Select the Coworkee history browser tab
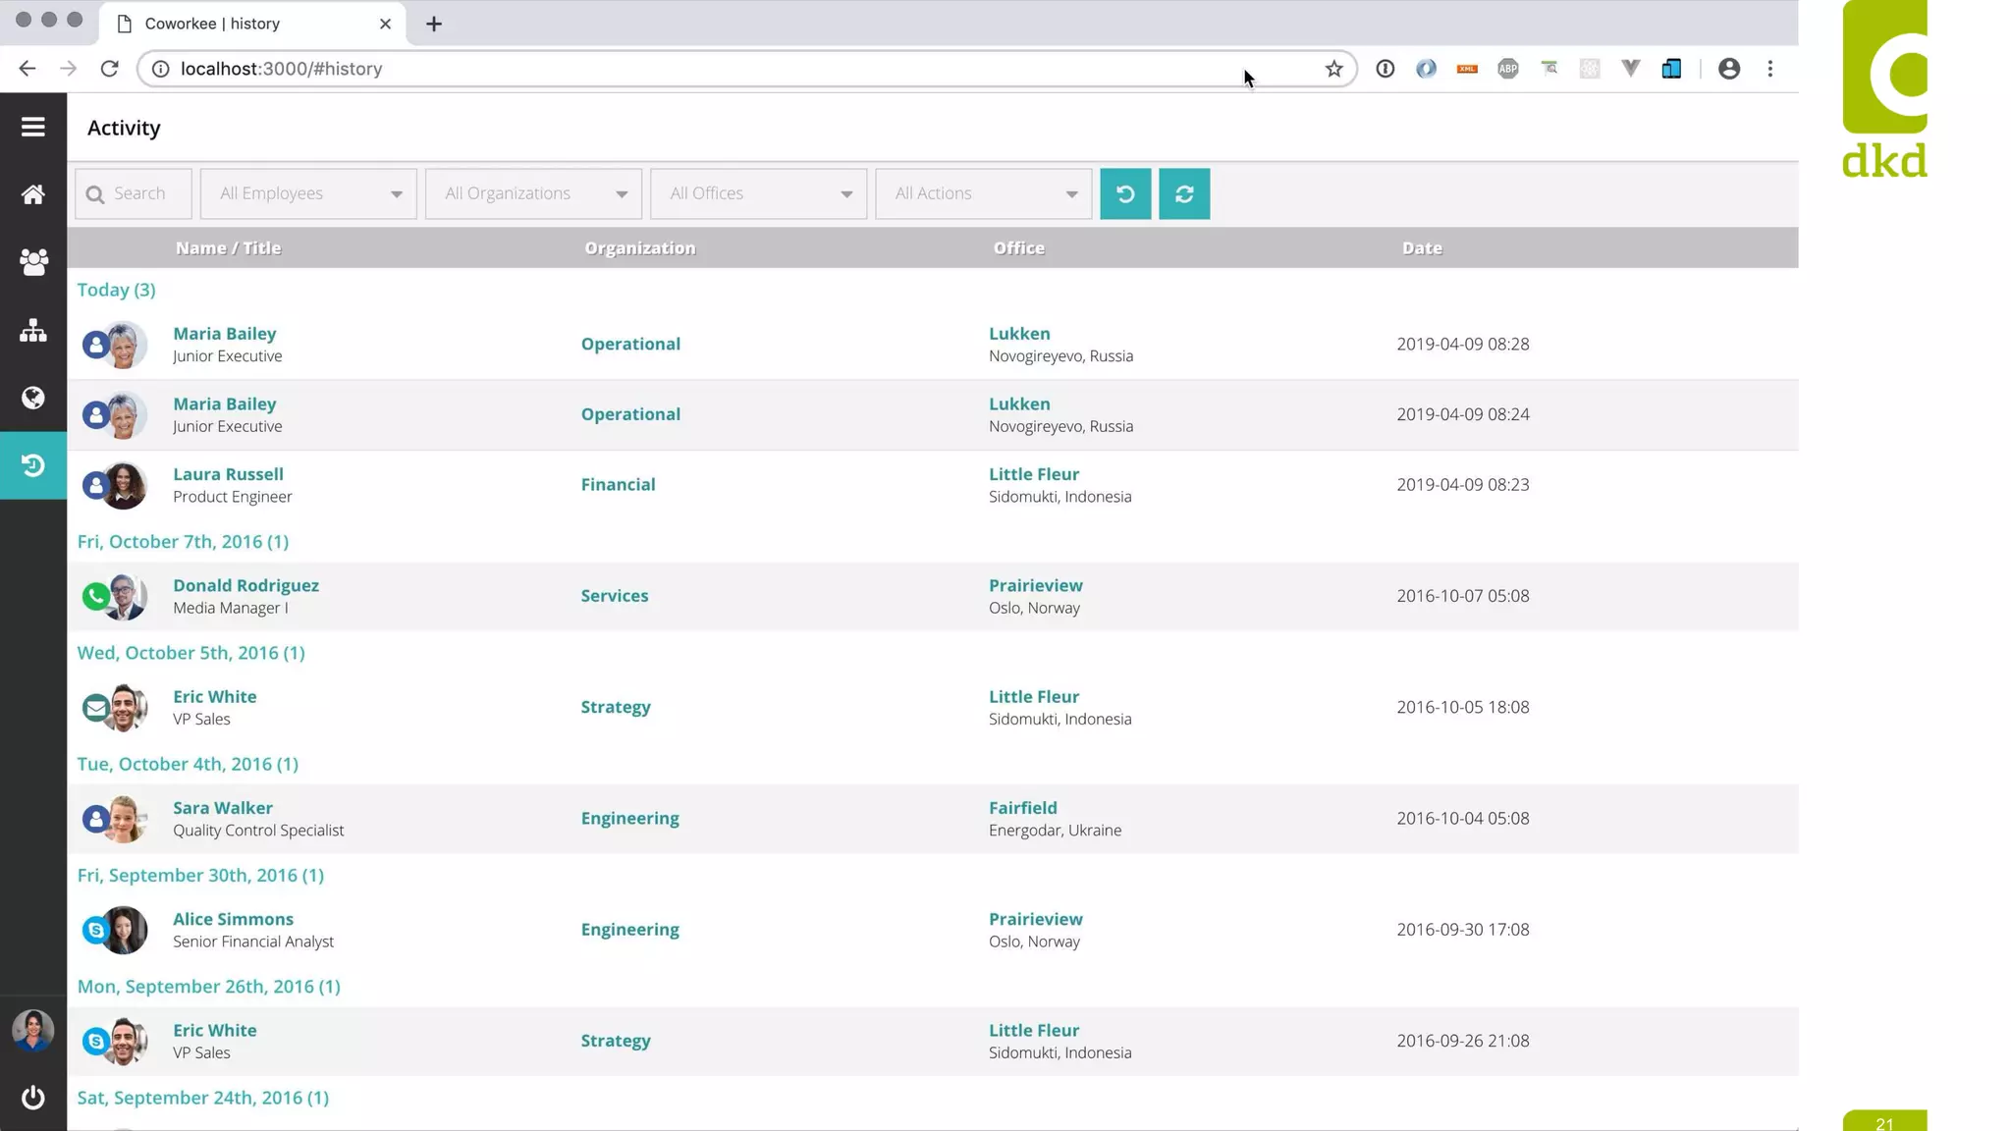 point(245,24)
